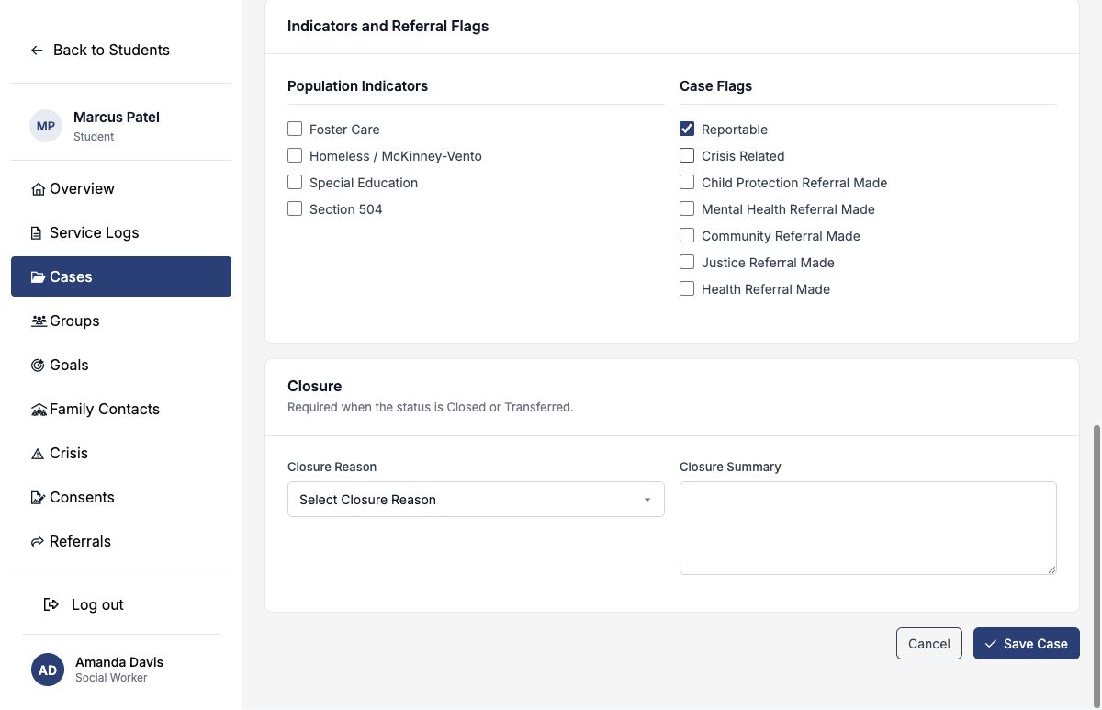Open the Select Closure Reason dropdown
The width and height of the screenshot is (1102, 710).
476,500
